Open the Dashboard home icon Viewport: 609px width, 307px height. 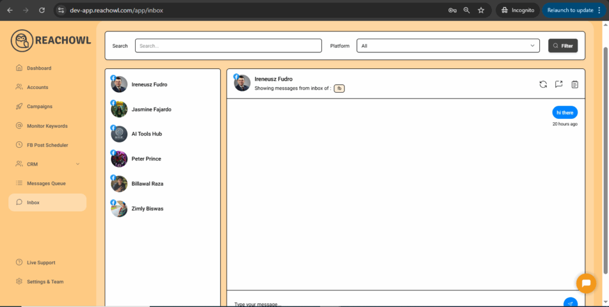coord(19,68)
